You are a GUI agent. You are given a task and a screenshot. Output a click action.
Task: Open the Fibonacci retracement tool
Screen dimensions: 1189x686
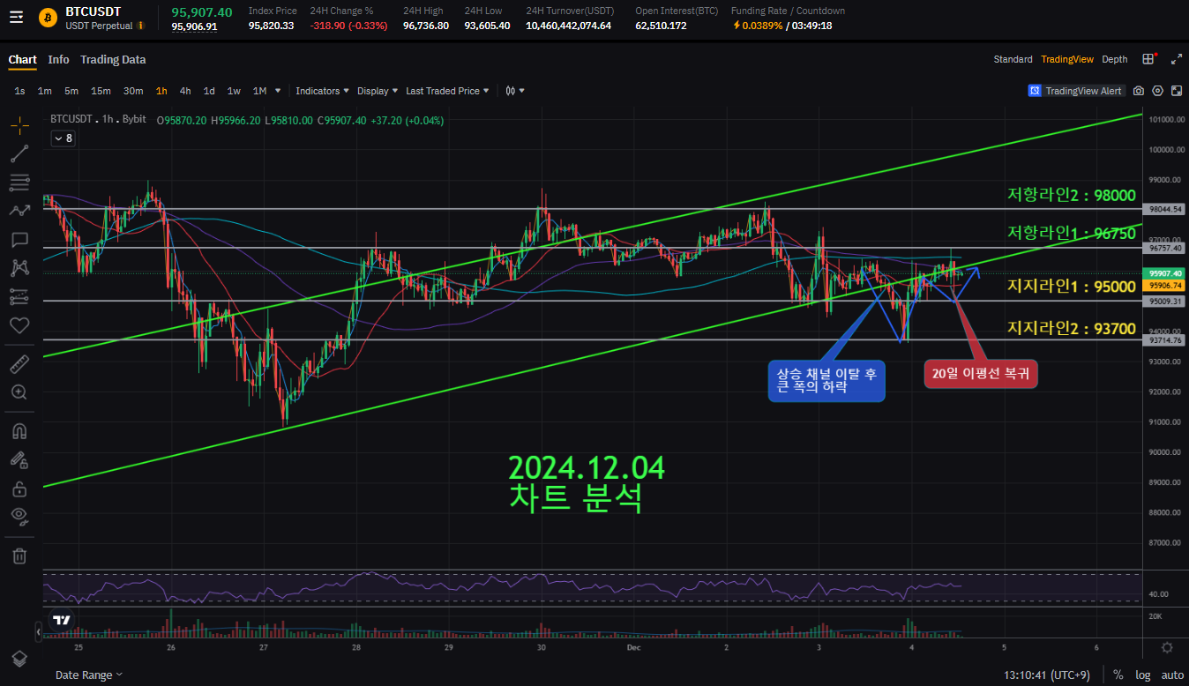click(19, 183)
